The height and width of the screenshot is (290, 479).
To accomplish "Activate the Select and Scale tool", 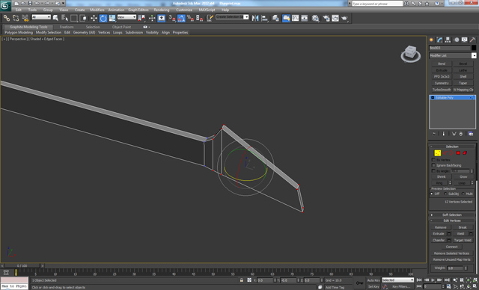I will click(112, 18).
